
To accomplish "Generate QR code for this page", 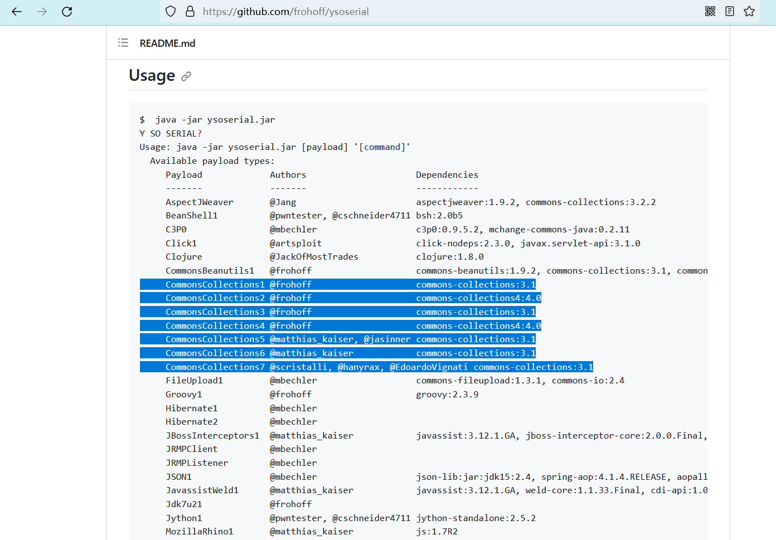I will (710, 12).
